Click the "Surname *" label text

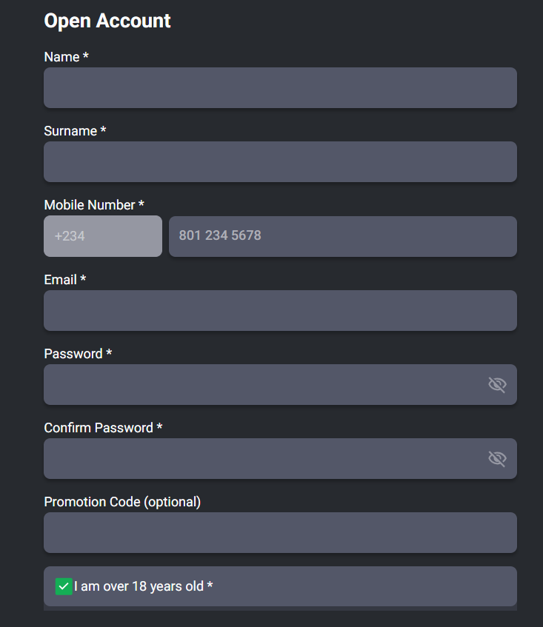coord(75,131)
